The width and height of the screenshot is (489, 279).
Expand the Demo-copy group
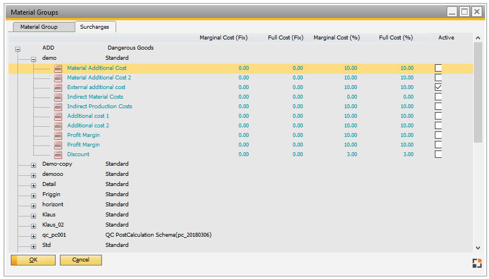33,165
